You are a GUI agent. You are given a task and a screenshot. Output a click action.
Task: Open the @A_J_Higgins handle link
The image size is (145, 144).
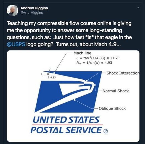(x=32, y=13)
